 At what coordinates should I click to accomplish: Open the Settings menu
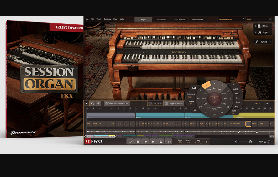pyautogui.click(x=107, y=19)
